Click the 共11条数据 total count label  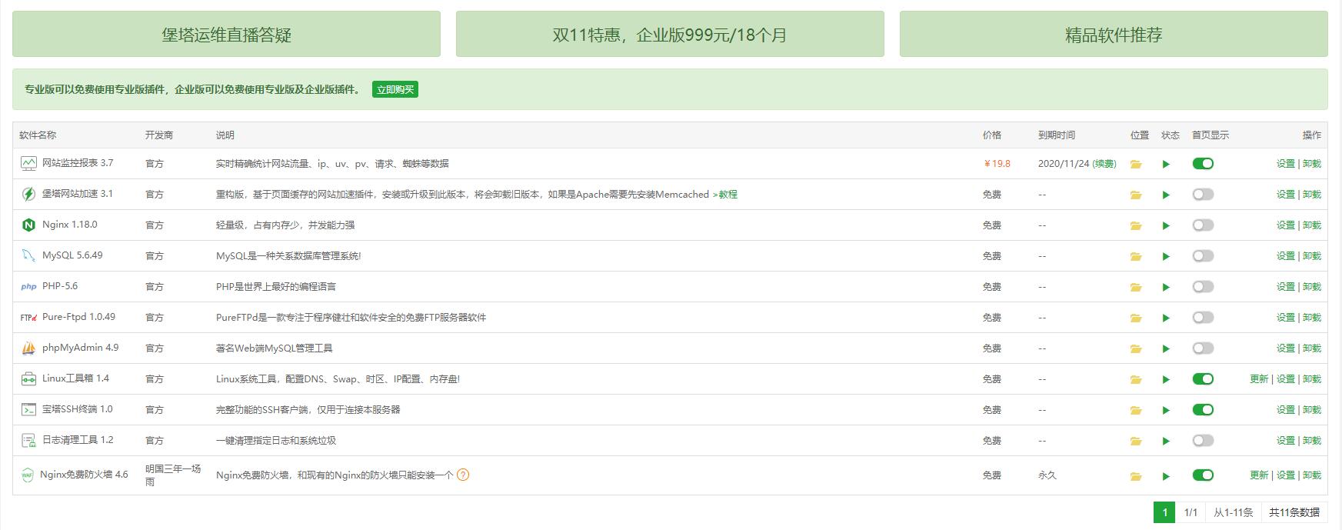[x=1294, y=512]
